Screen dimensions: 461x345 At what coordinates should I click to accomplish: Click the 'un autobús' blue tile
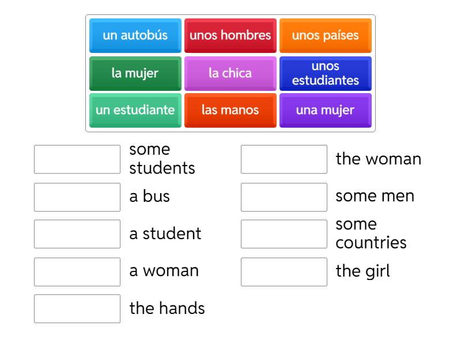135,36
